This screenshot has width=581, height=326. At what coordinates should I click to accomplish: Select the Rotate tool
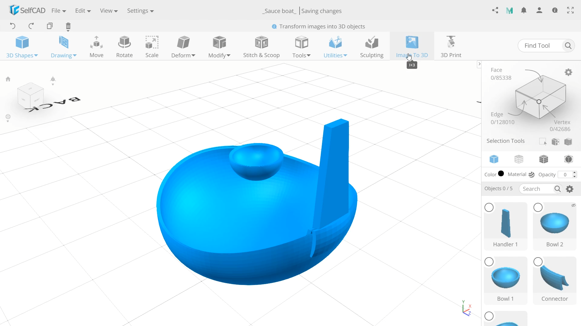(x=124, y=46)
